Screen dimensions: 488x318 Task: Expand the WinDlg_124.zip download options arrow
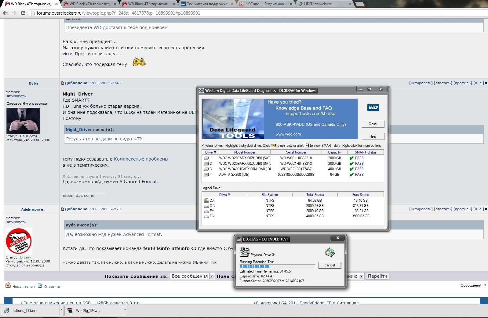coord(125,310)
